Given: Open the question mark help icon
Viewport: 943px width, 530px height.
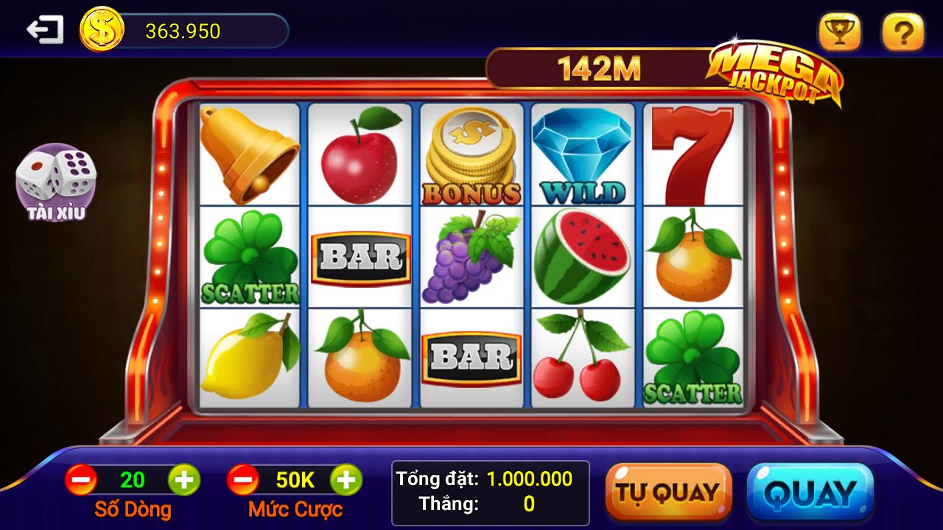Looking at the screenshot, I should click(903, 32).
